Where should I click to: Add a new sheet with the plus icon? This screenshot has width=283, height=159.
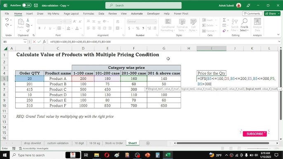click(148, 143)
